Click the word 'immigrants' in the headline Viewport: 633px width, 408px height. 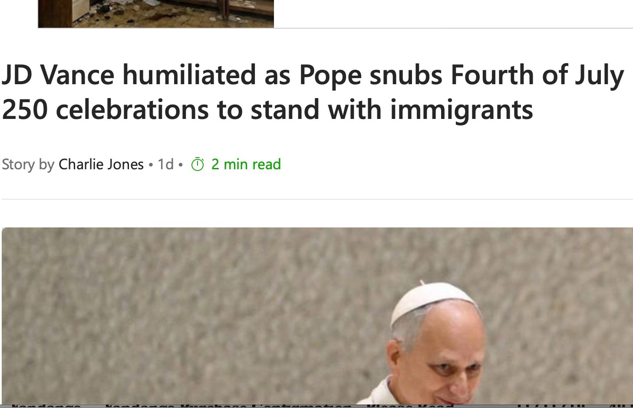pyautogui.click(x=462, y=110)
